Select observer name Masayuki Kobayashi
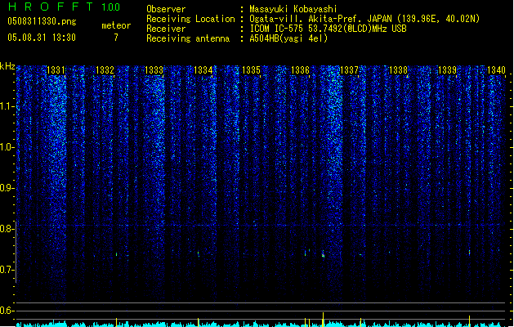The width and height of the screenshot is (514, 327). pyautogui.click(x=293, y=9)
